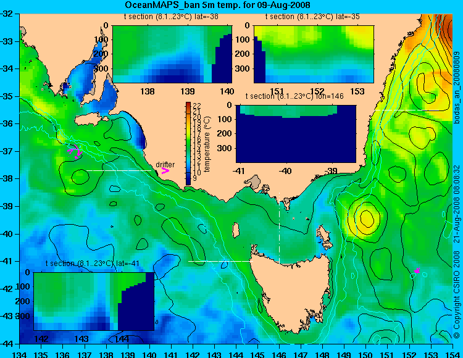
Task: Click the white dashed section line at latitude -41
Action: coord(220,261)
